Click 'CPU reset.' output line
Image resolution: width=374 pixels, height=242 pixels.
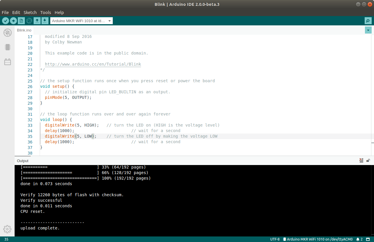(33, 211)
